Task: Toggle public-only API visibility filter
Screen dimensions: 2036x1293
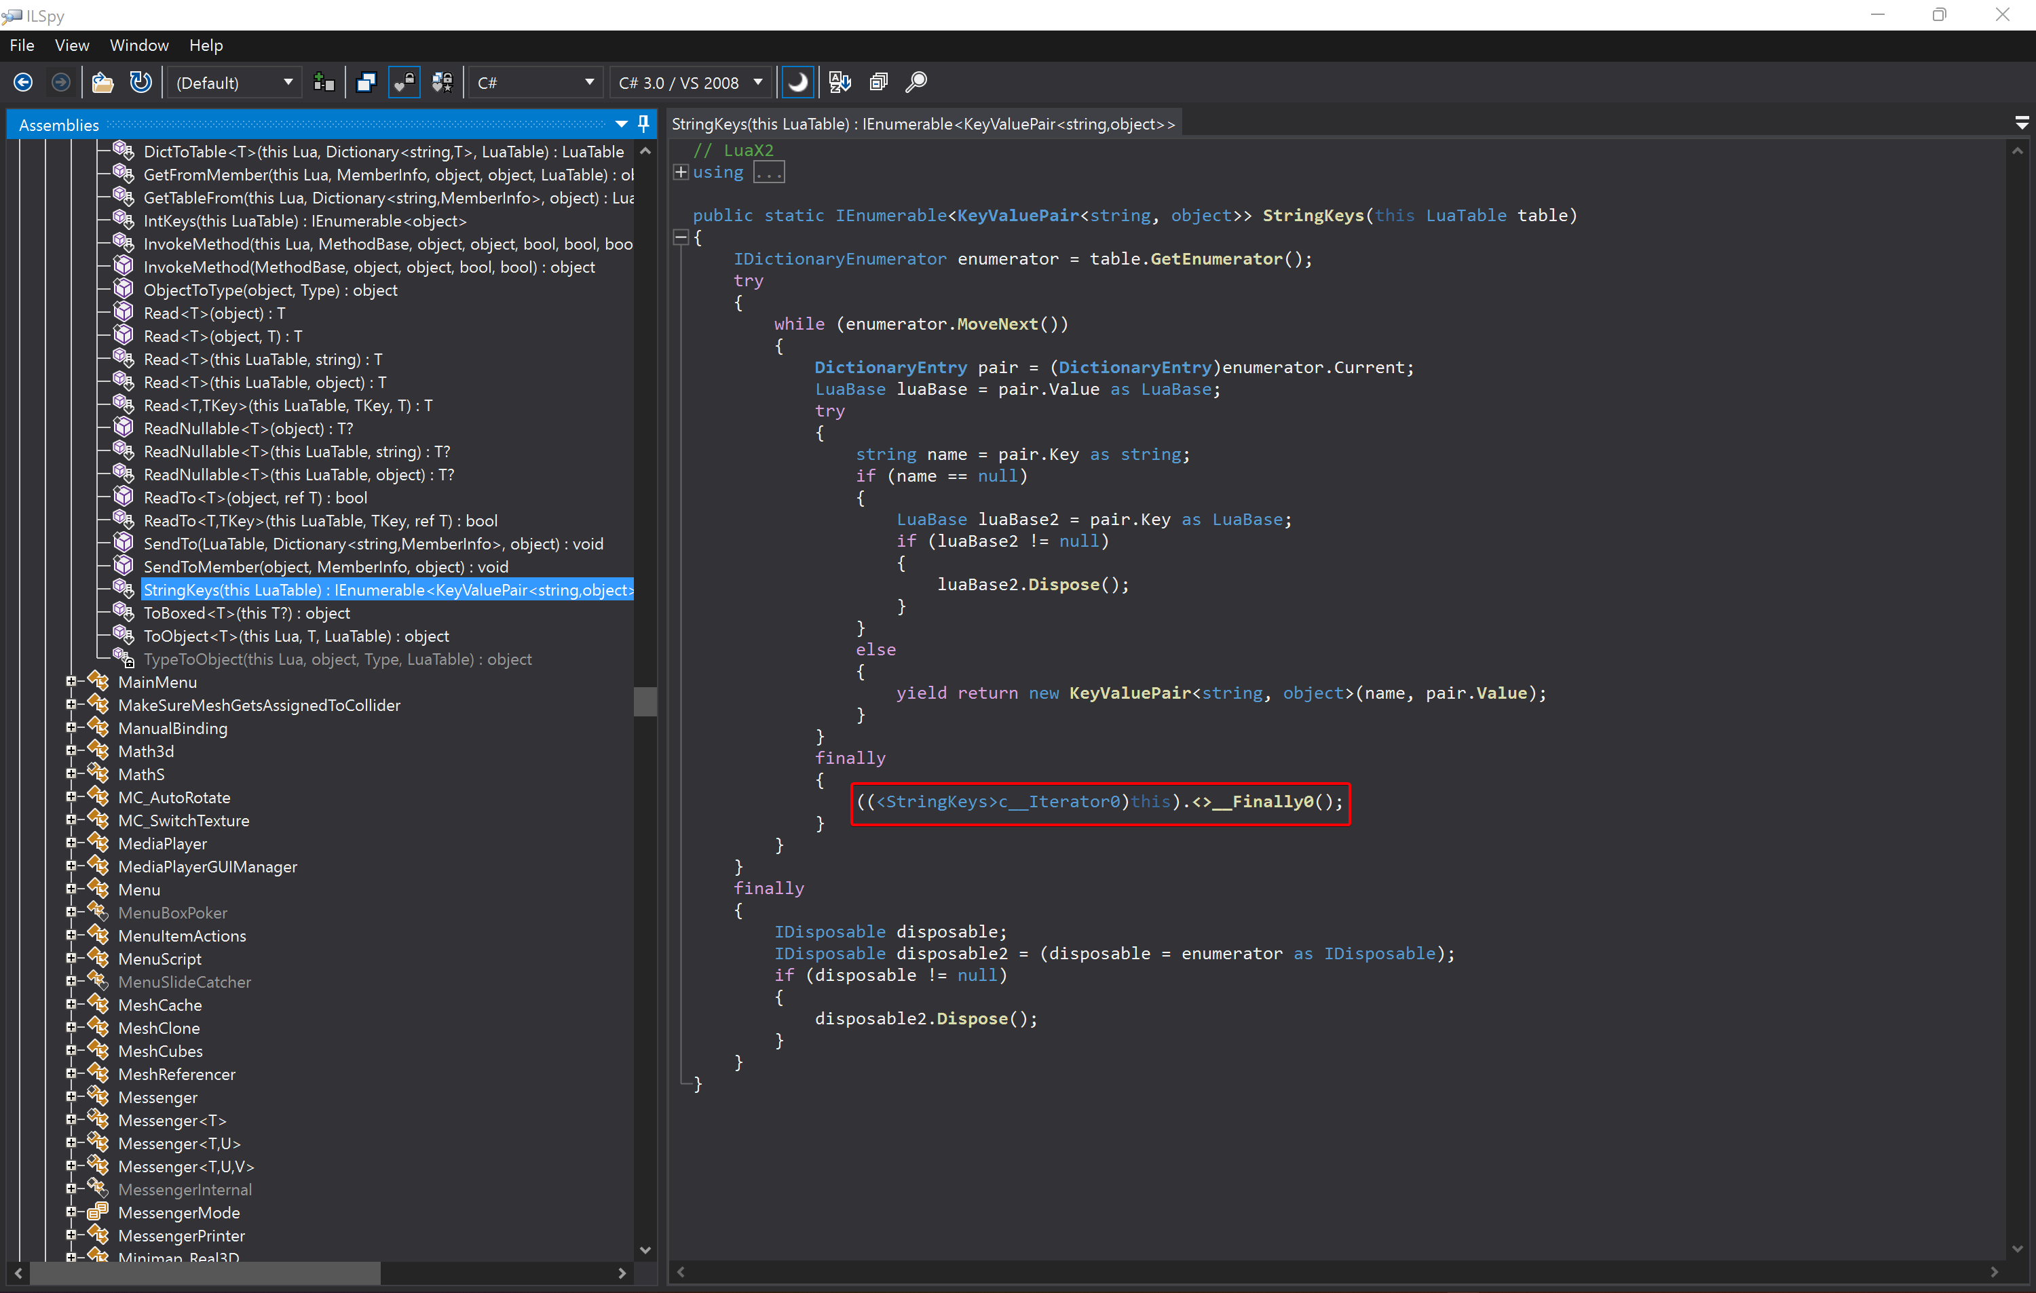Action: click(x=404, y=82)
